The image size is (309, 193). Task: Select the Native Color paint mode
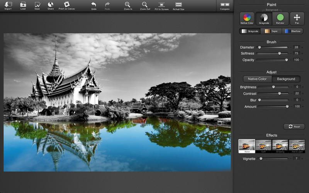(247, 18)
